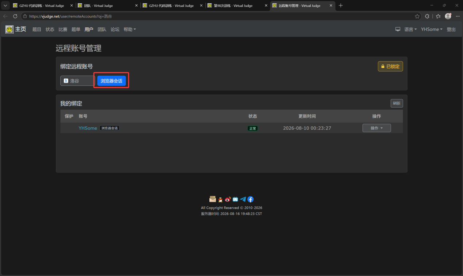
Task: Click the Facebook icon in footer
Action: (x=250, y=199)
